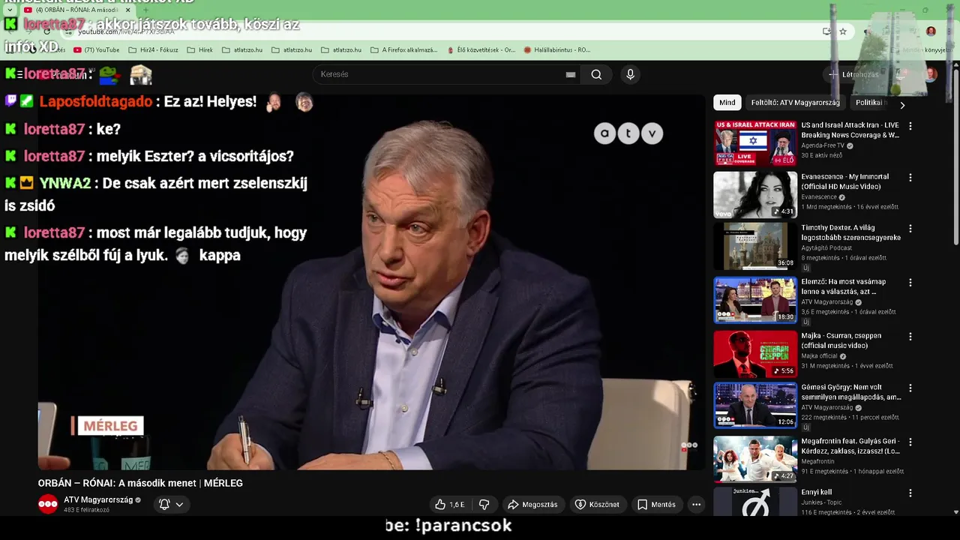Click Majka official channel name
Screen dimensions: 960x540
coord(820,355)
